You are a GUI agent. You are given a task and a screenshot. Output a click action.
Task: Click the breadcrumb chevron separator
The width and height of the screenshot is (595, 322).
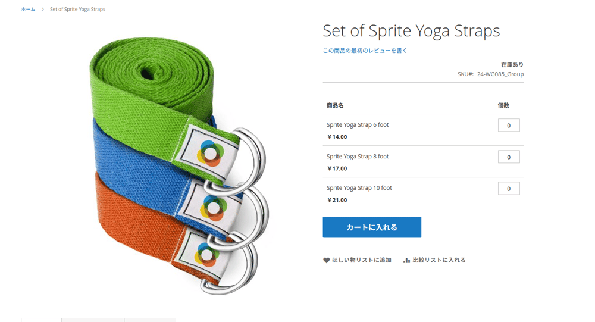pos(42,9)
